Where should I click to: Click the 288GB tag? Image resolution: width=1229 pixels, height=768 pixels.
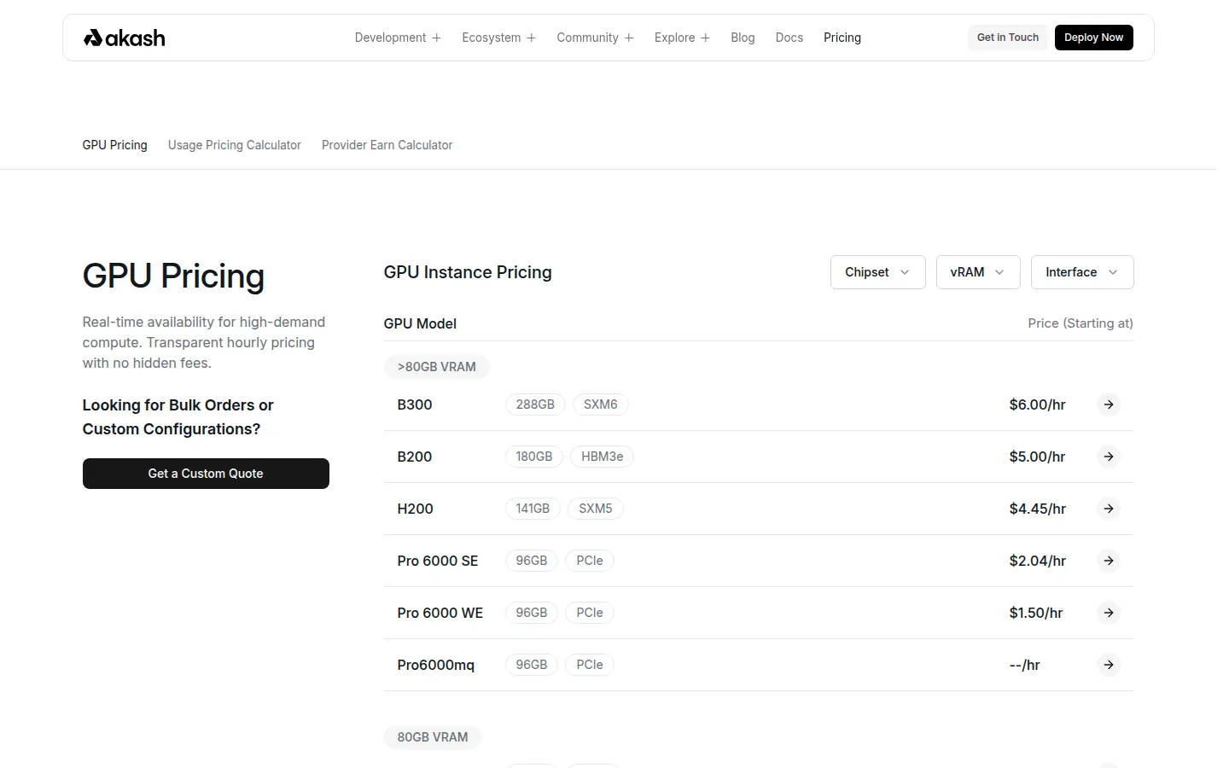click(535, 404)
